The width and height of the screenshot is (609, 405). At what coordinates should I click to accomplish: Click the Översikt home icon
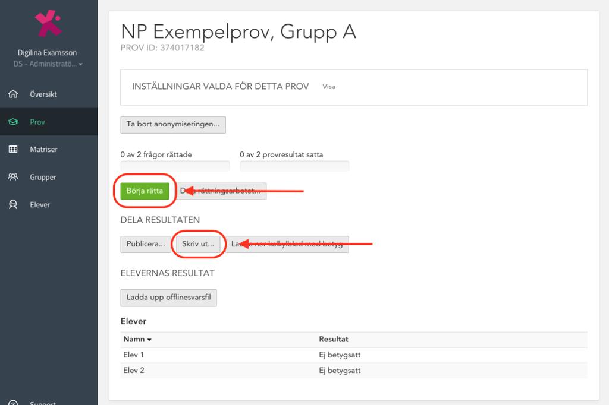(13, 94)
